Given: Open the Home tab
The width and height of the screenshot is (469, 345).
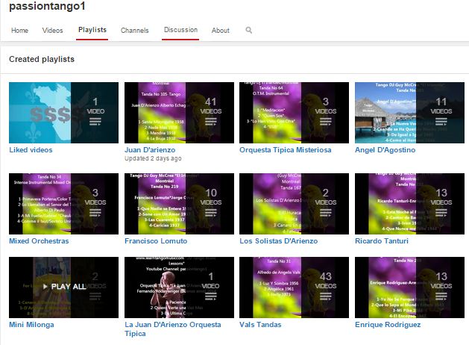Looking at the screenshot, I should tap(19, 31).
